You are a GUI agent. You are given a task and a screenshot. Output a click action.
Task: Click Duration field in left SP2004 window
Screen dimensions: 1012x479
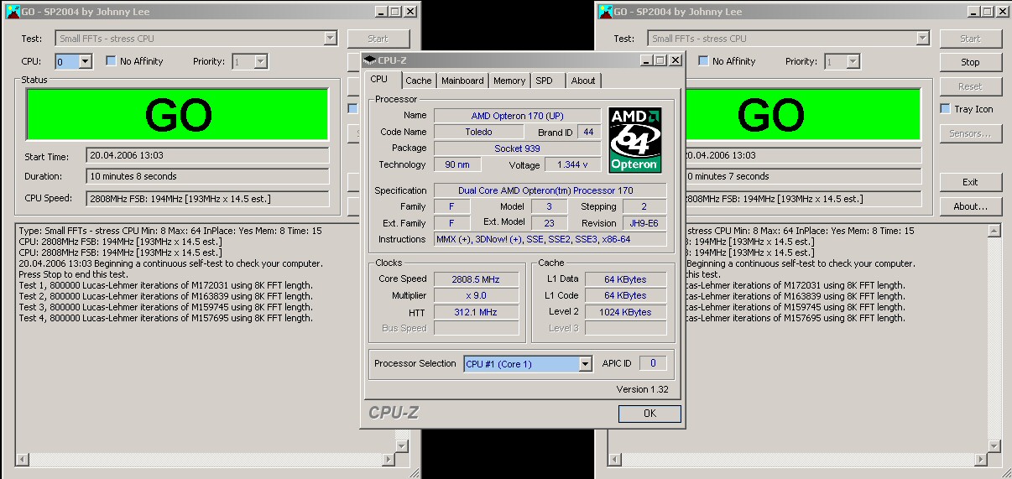pyautogui.click(x=208, y=176)
